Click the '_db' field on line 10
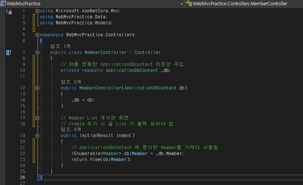This screenshot has height=185, width=303. coord(165,70)
